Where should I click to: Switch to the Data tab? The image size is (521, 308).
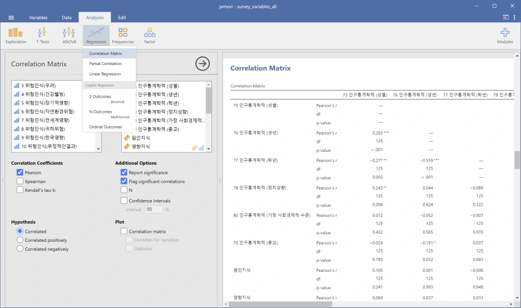(x=67, y=18)
